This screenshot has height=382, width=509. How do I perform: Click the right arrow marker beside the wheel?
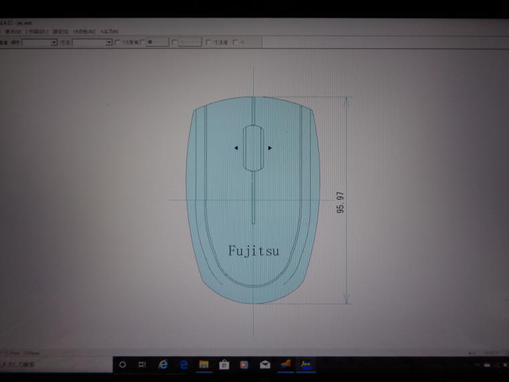click(270, 148)
